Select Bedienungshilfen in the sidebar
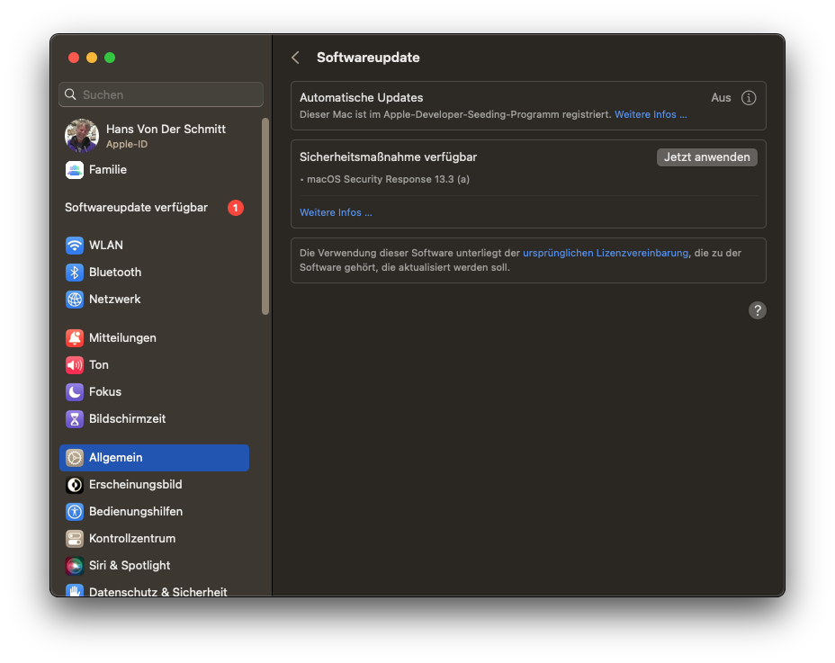This screenshot has height=663, width=835. pyautogui.click(x=135, y=512)
